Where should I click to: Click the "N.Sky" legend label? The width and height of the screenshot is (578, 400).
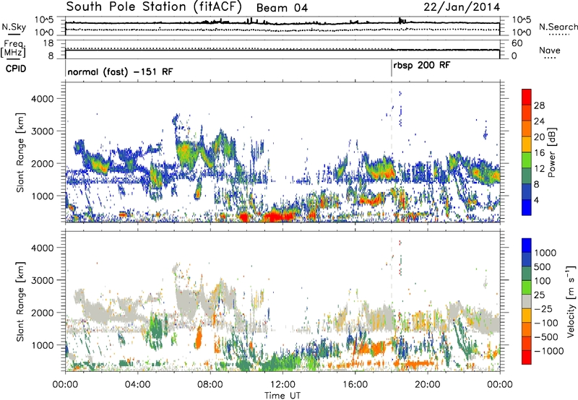[14, 27]
